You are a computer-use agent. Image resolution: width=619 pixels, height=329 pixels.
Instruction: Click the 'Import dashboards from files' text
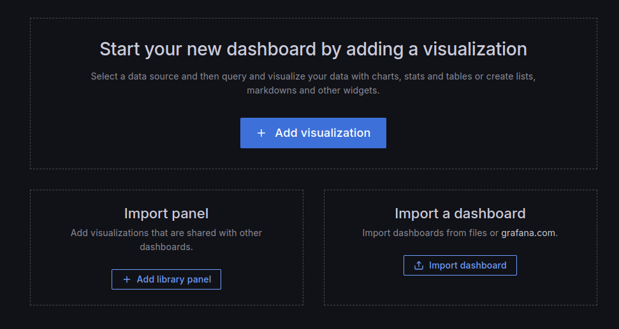[430, 233]
